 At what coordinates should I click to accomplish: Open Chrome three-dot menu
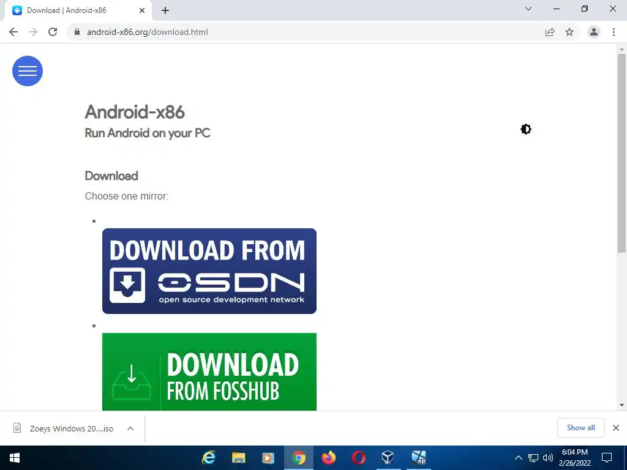[614, 32]
